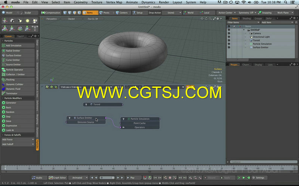Open the Channels tab in properties panel
Viewport: 299px width, 186px height.
coord(246,65)
